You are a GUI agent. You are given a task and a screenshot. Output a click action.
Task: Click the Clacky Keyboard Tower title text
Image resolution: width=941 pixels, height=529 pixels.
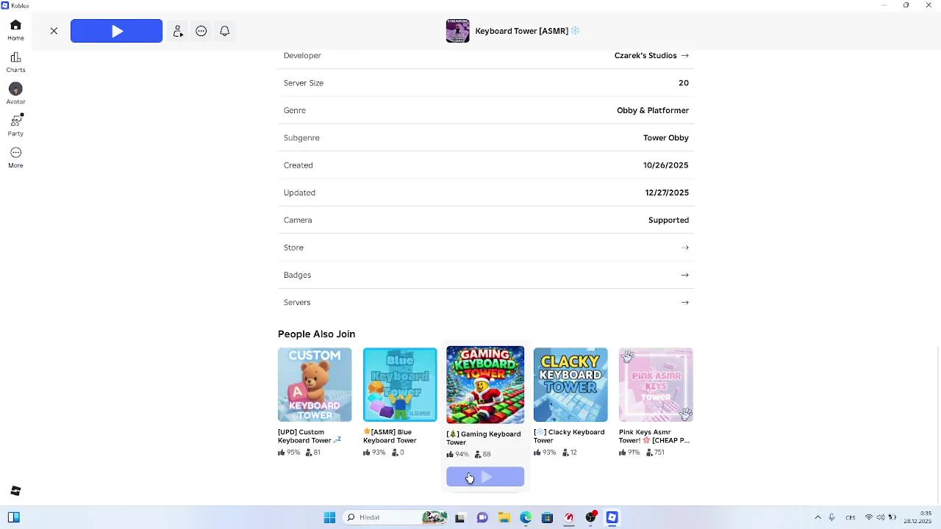569,436
